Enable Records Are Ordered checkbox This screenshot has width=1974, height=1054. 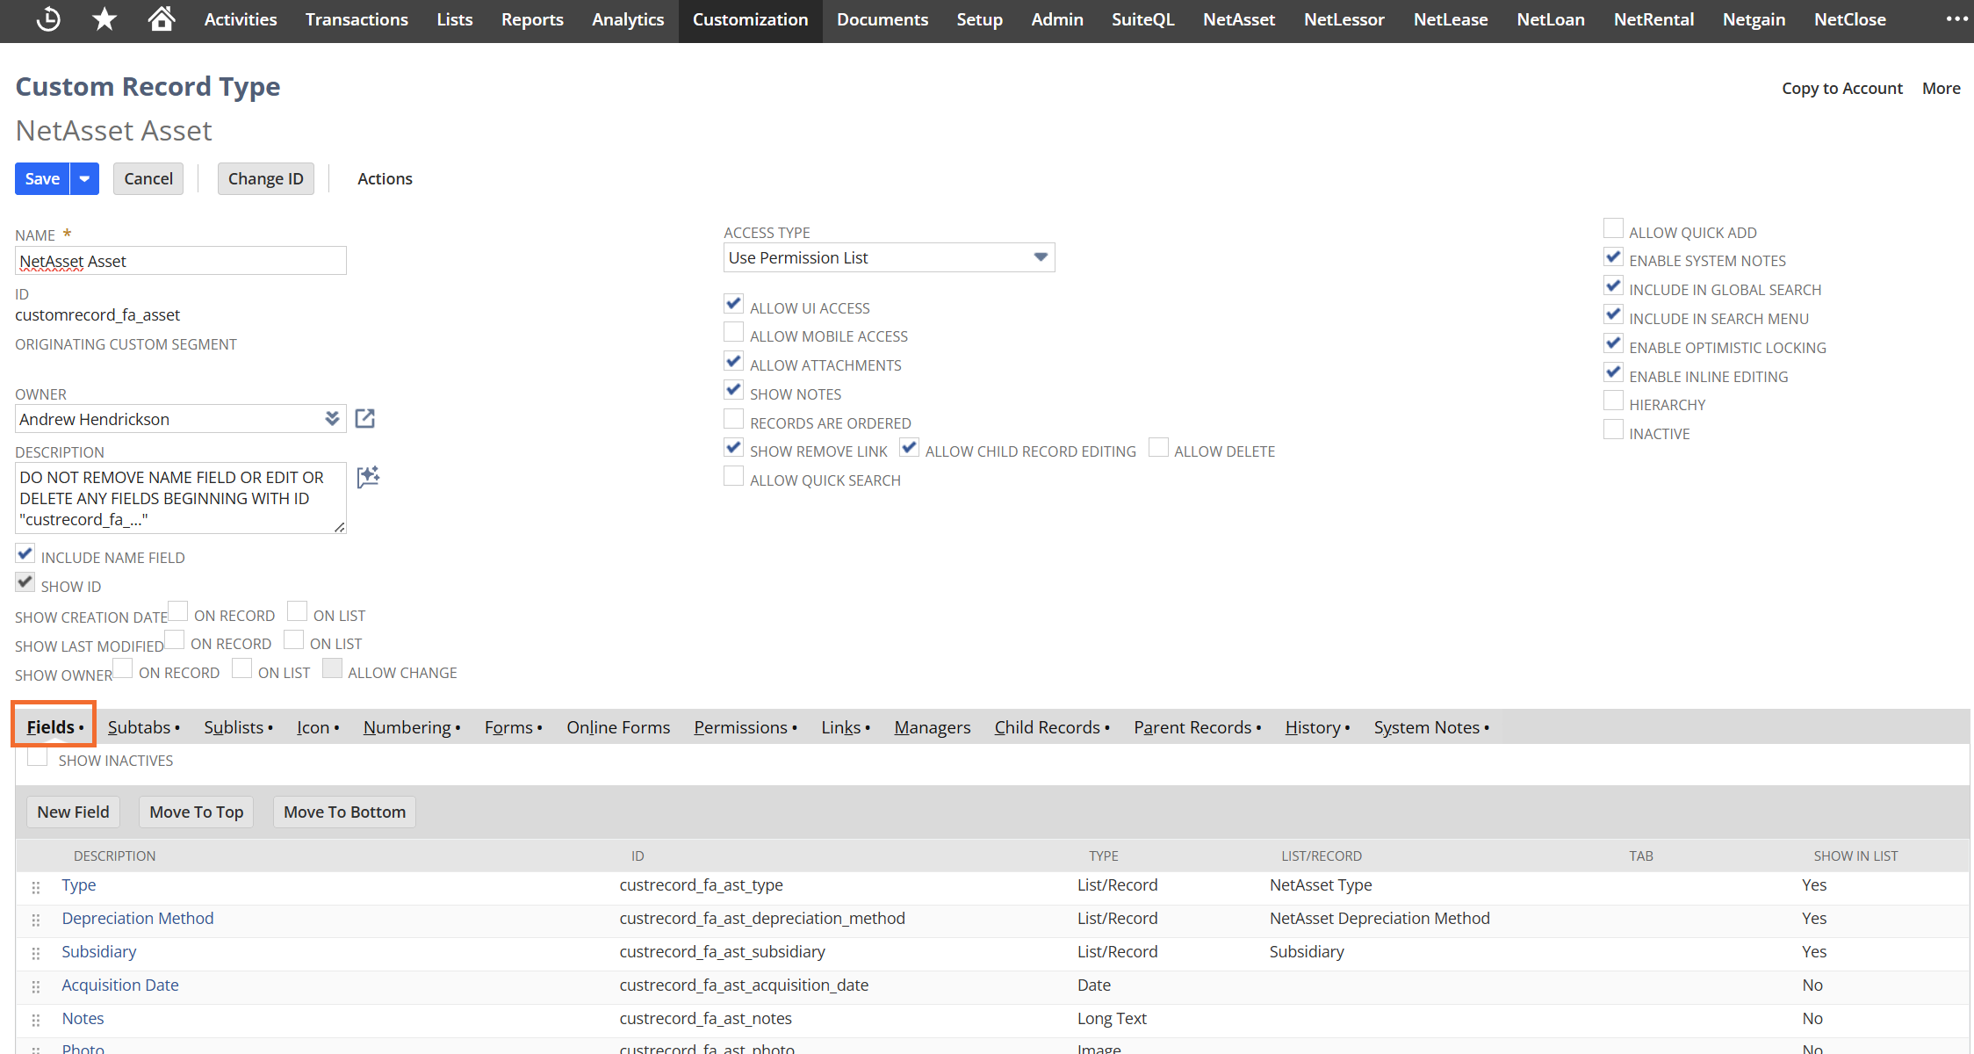[x=733, y=420]
